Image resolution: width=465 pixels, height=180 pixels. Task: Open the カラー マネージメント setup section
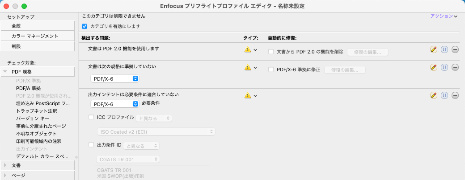[37, 36]
